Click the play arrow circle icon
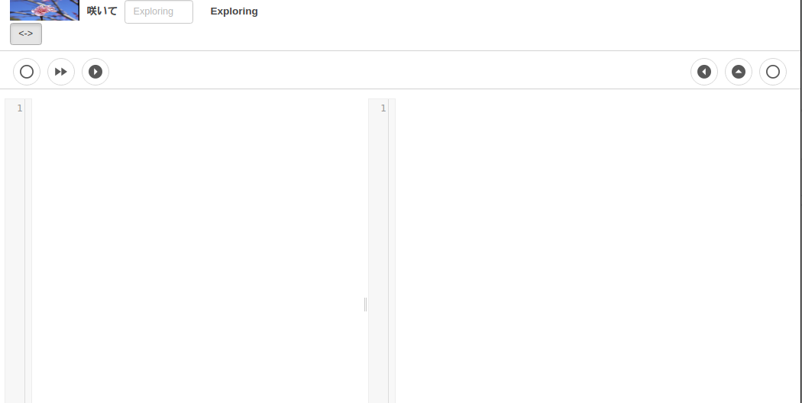Image resolution: width=802 pixels, height=403 pixels. pos(95,72)
